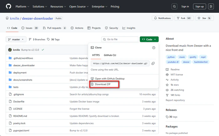Click the Sign up button
The image size is (219, 136).
[x=200, y=7]
